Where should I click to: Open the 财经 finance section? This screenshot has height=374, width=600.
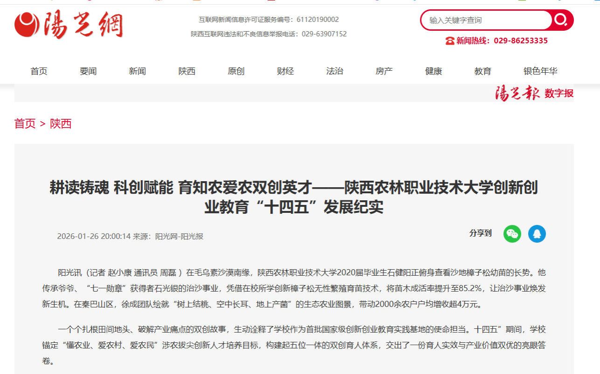(285, 71)
